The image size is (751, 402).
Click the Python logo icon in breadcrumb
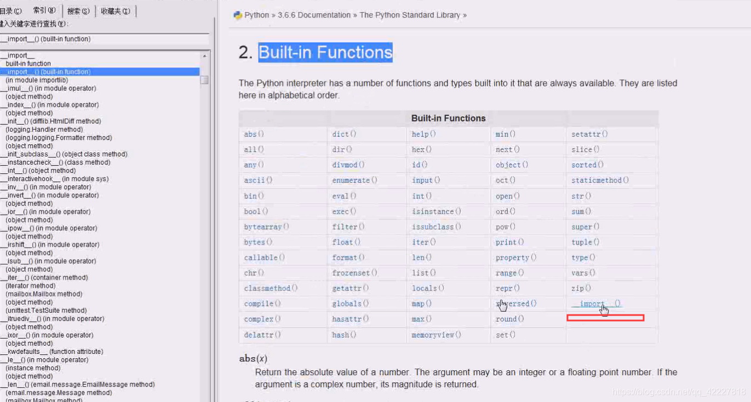238,15
